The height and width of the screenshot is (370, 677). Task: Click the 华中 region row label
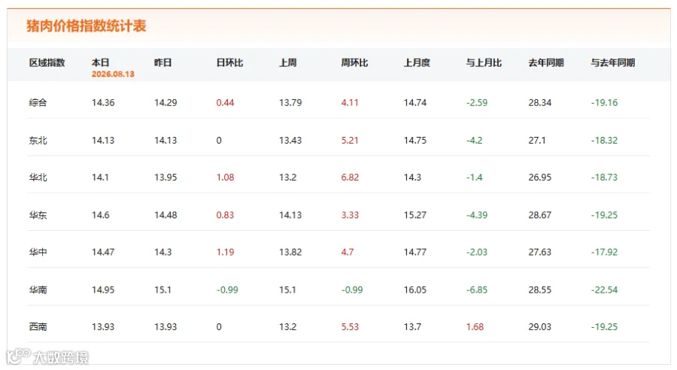coord(38,252)
